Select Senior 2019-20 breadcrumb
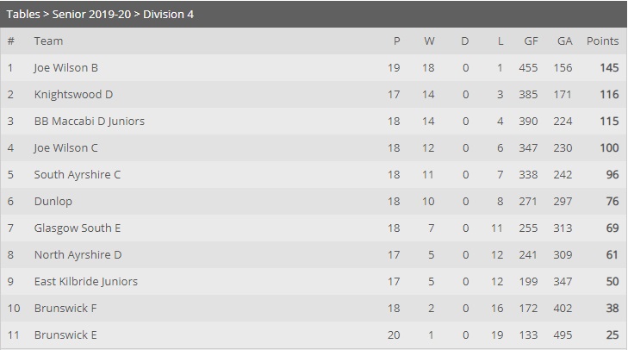The image size is (628, 350). tap(91, 14)
